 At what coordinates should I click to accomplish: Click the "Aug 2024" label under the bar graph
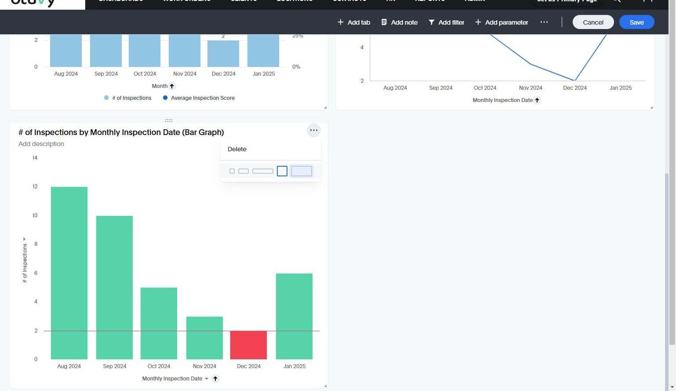69,366
